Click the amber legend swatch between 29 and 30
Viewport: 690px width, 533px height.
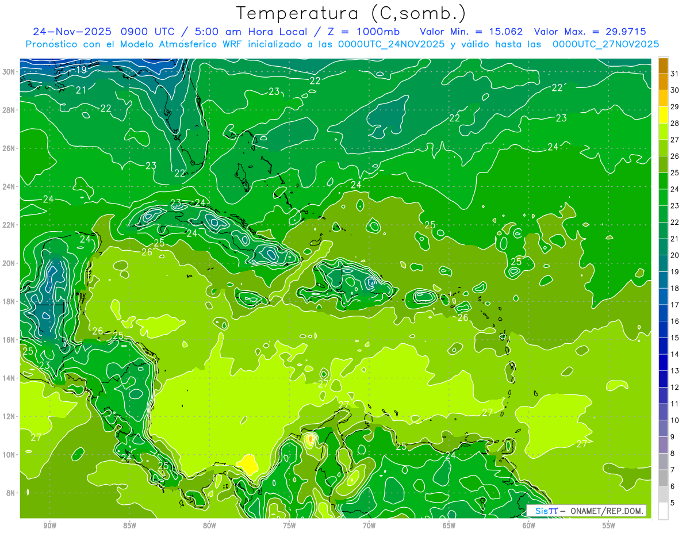click(663, 98)
